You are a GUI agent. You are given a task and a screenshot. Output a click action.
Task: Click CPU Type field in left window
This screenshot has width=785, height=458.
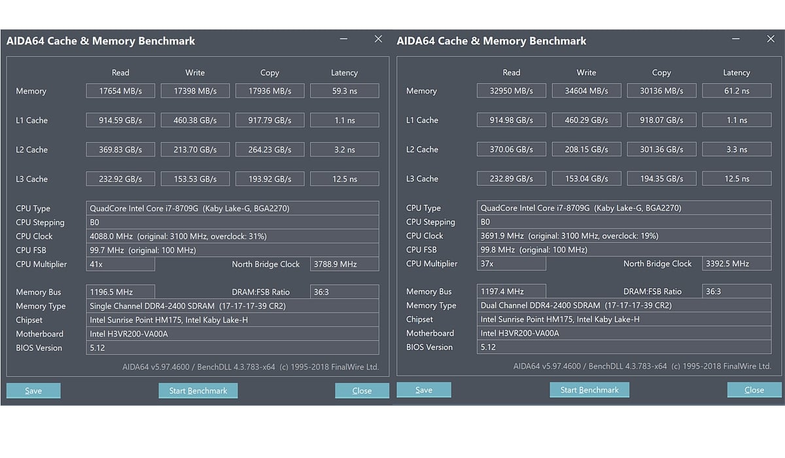232,209
